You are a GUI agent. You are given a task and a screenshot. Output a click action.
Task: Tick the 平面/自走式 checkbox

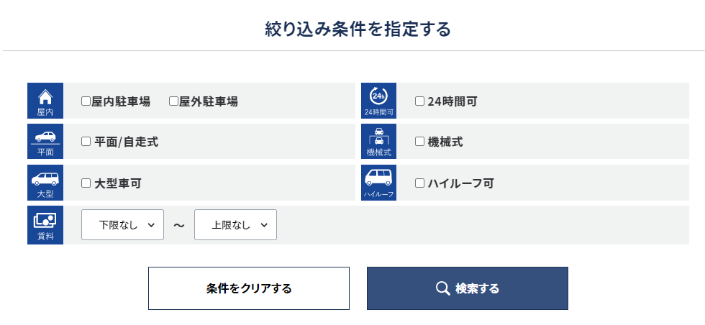pyautogui.click(x=86, y=142)
